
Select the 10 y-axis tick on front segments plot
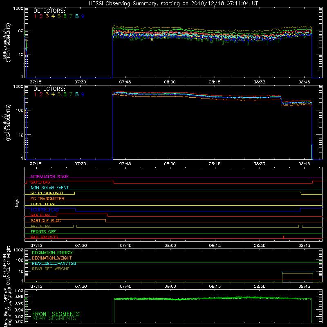(21, 54)
